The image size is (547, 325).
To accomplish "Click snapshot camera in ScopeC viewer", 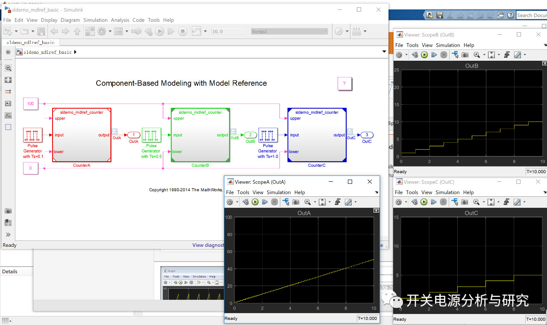I will coord(465,202).
